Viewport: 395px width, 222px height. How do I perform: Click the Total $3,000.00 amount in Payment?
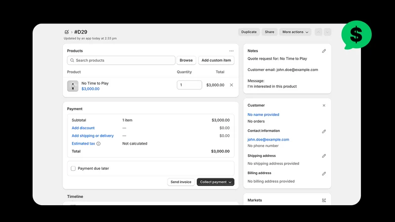click(220, 151)
